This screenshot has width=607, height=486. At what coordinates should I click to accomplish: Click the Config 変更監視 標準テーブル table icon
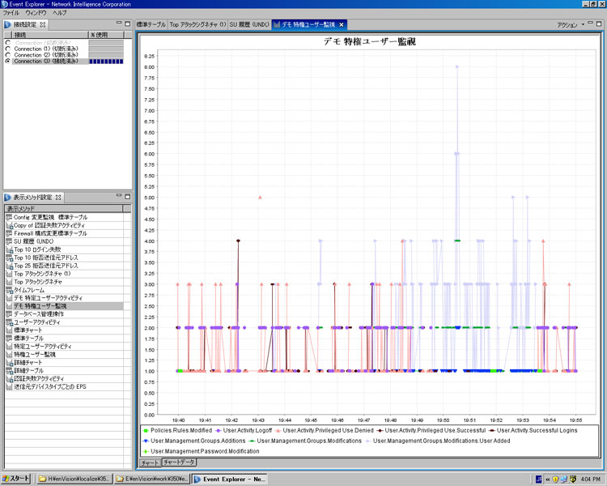pyautogui.click(x=8, y=217)
